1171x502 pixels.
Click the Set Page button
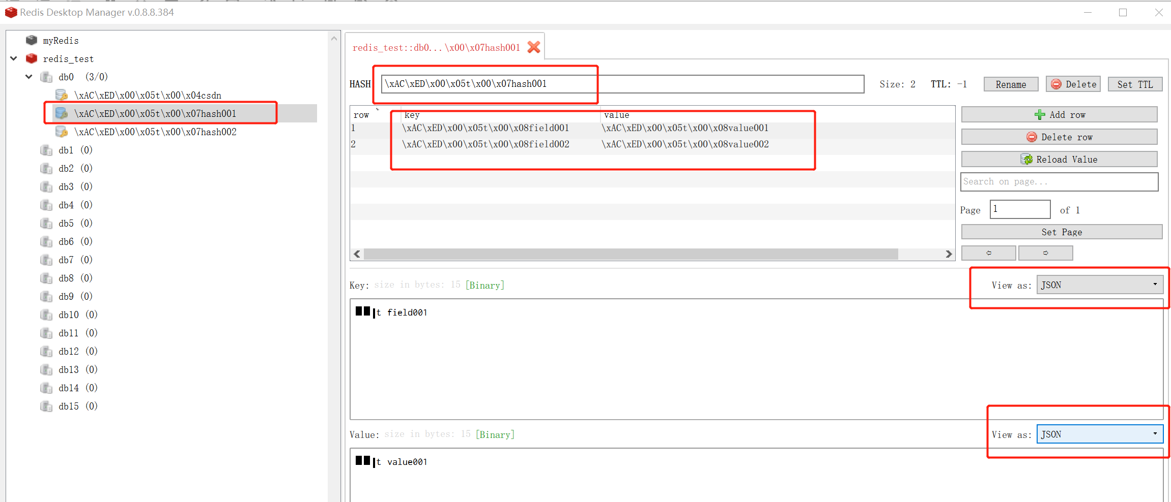point(1062,232)
